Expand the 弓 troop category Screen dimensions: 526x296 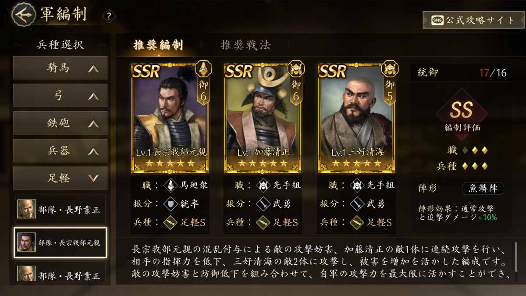(60, 96)
